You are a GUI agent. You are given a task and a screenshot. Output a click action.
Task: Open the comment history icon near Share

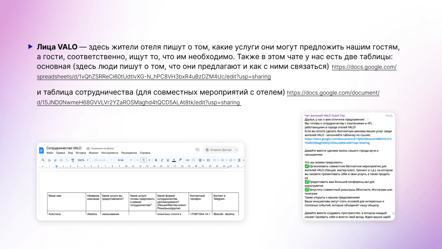click(x=197, y=150)
